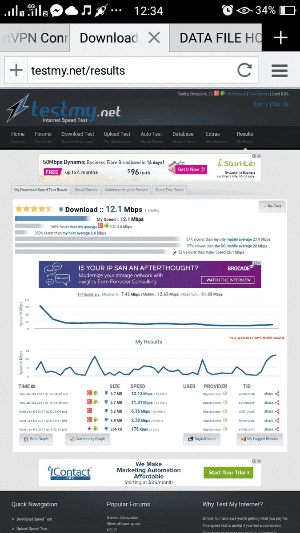Viewport: 300px width, 533px height.
Task: Open the General Discussion forum link
Action: coord(123,517)
